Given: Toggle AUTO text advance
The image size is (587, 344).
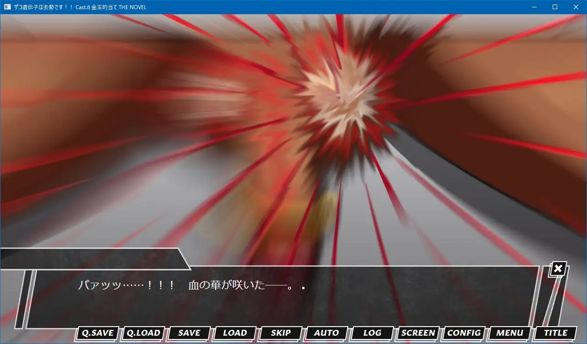Looking at the screenshot, I should (326, 333).
